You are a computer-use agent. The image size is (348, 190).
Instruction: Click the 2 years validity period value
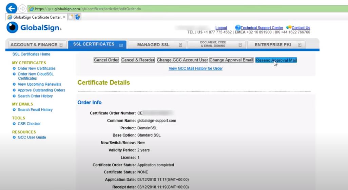click(x=143, y=150)
